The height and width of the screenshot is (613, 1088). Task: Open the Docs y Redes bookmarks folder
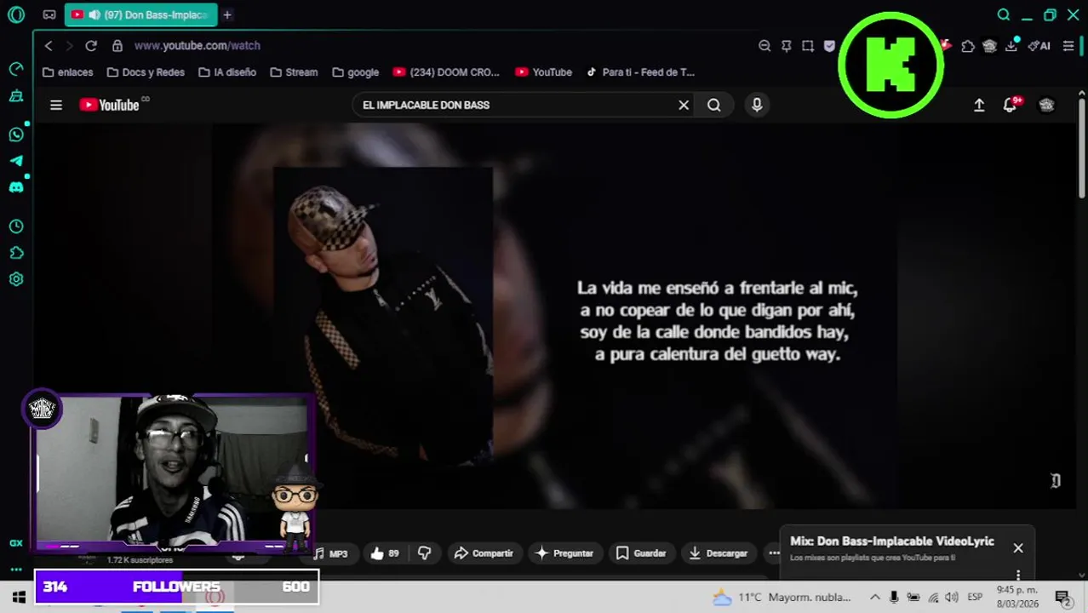pyautogui.click(x=146, y=72)
